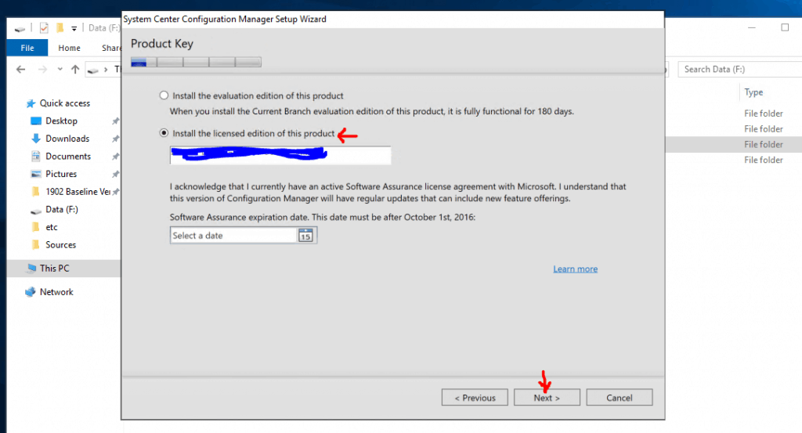The image size is (802, 433).
Task: Open the calendar date picker icon
Action: 305,235
